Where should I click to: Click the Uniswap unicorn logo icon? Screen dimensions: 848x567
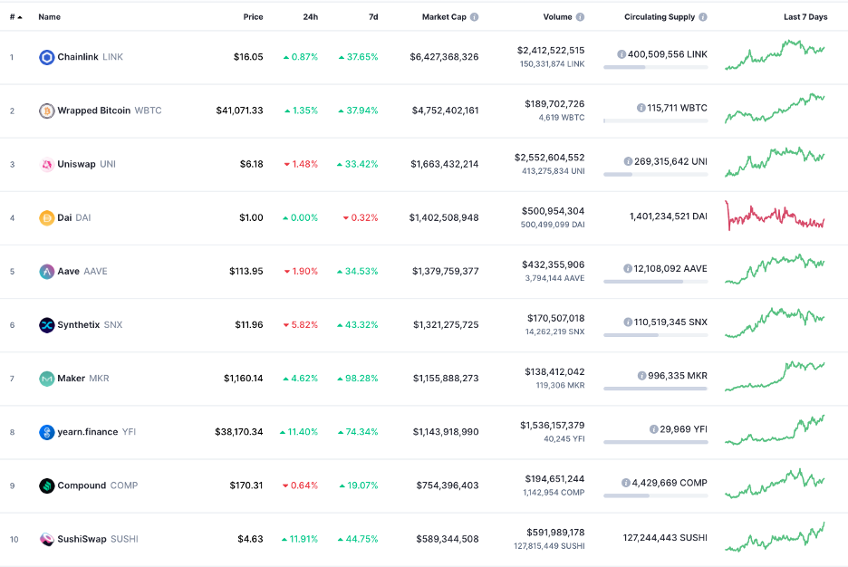coord(47,164)
